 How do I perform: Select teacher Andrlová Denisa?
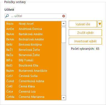[33, 29]
